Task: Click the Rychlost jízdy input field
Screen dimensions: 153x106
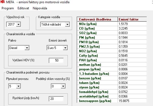Action: pyautogui.click(x=56, y=99)
